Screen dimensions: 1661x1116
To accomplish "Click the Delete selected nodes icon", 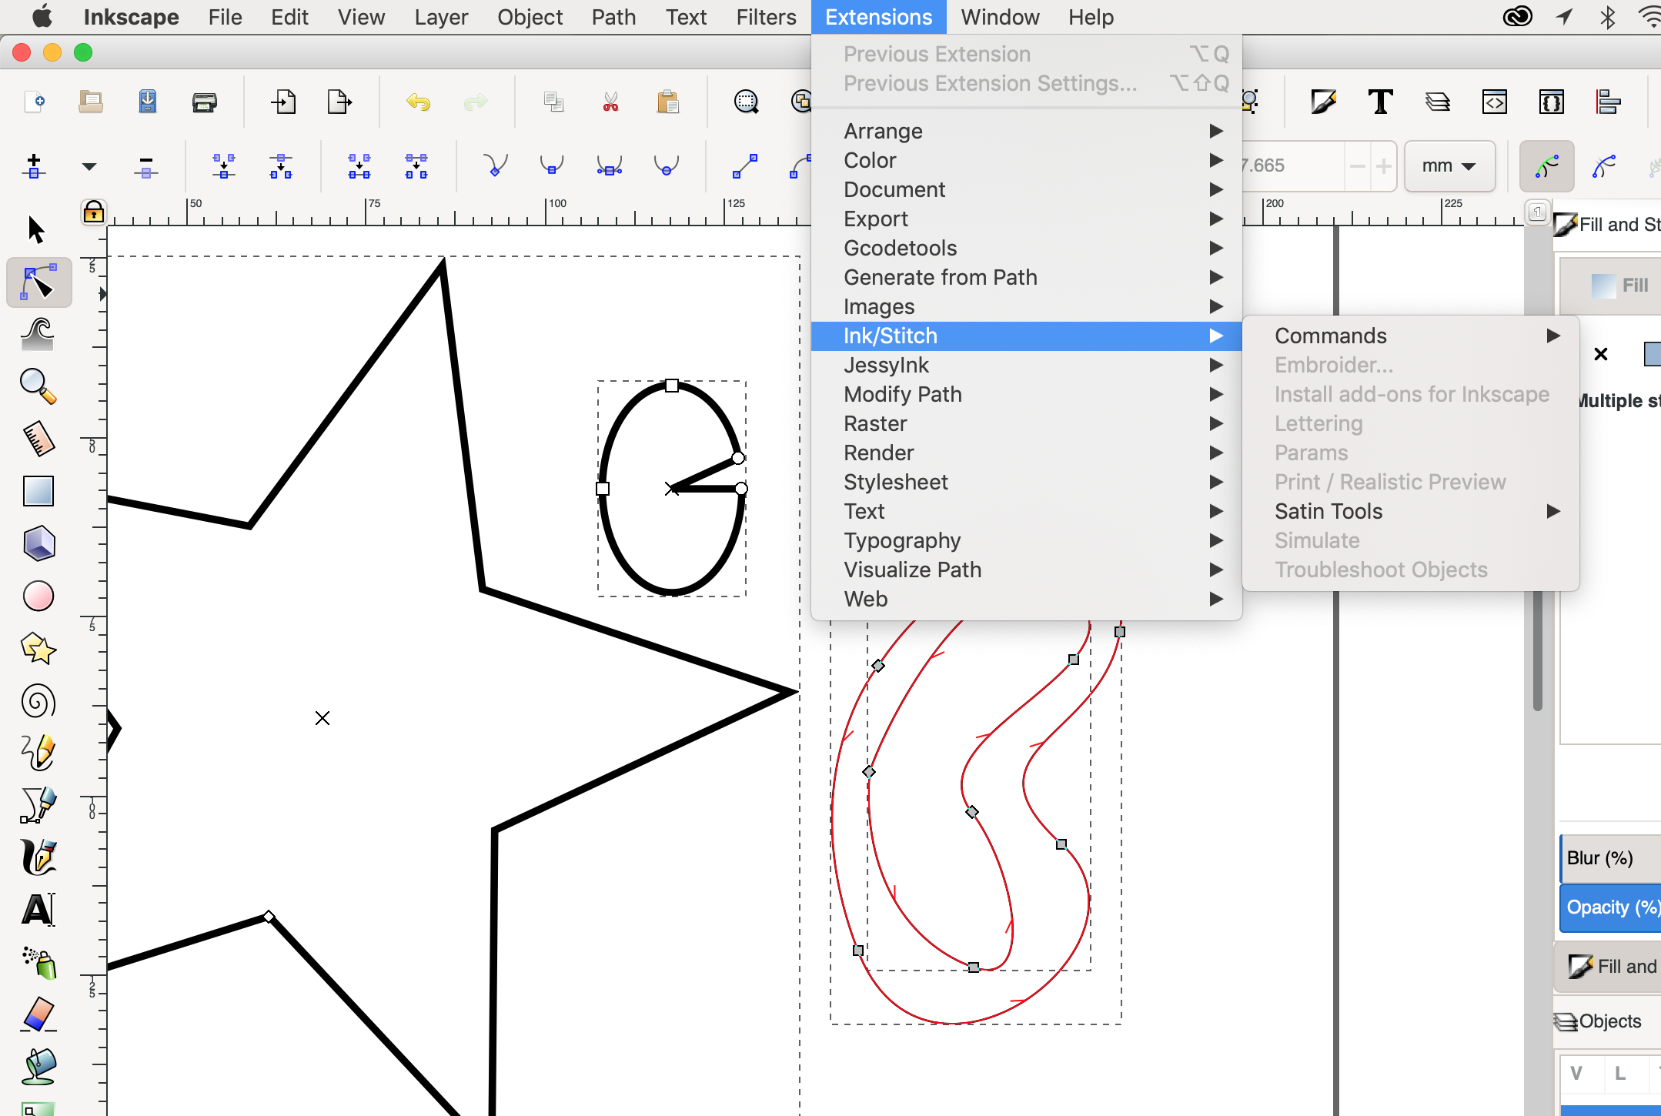I will [x=145, y=165].
